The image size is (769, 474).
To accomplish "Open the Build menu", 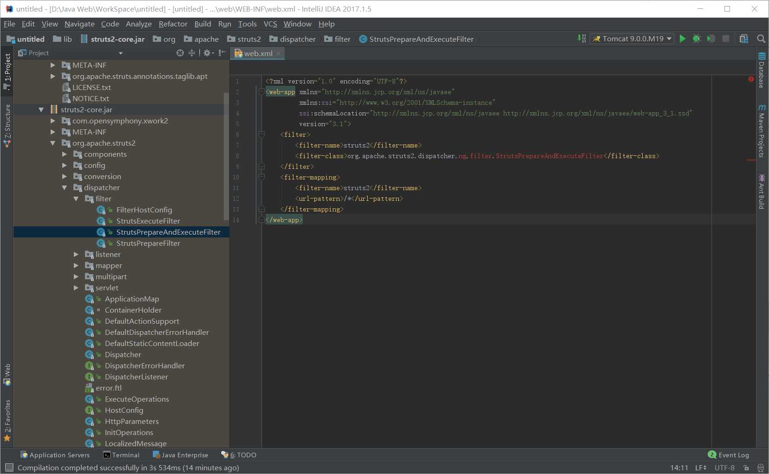I will coord(202,24).
